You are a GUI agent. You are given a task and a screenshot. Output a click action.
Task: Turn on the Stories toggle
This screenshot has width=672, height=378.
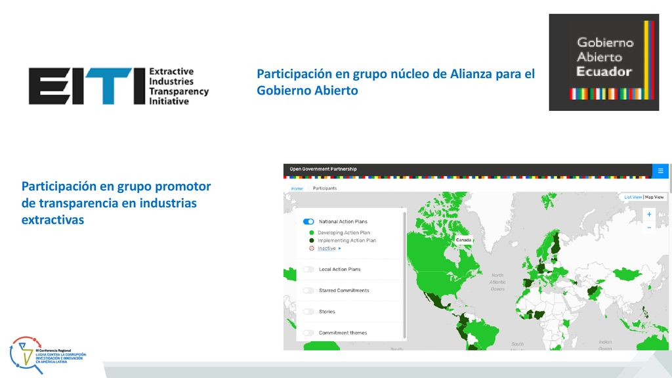coord(308,312)
